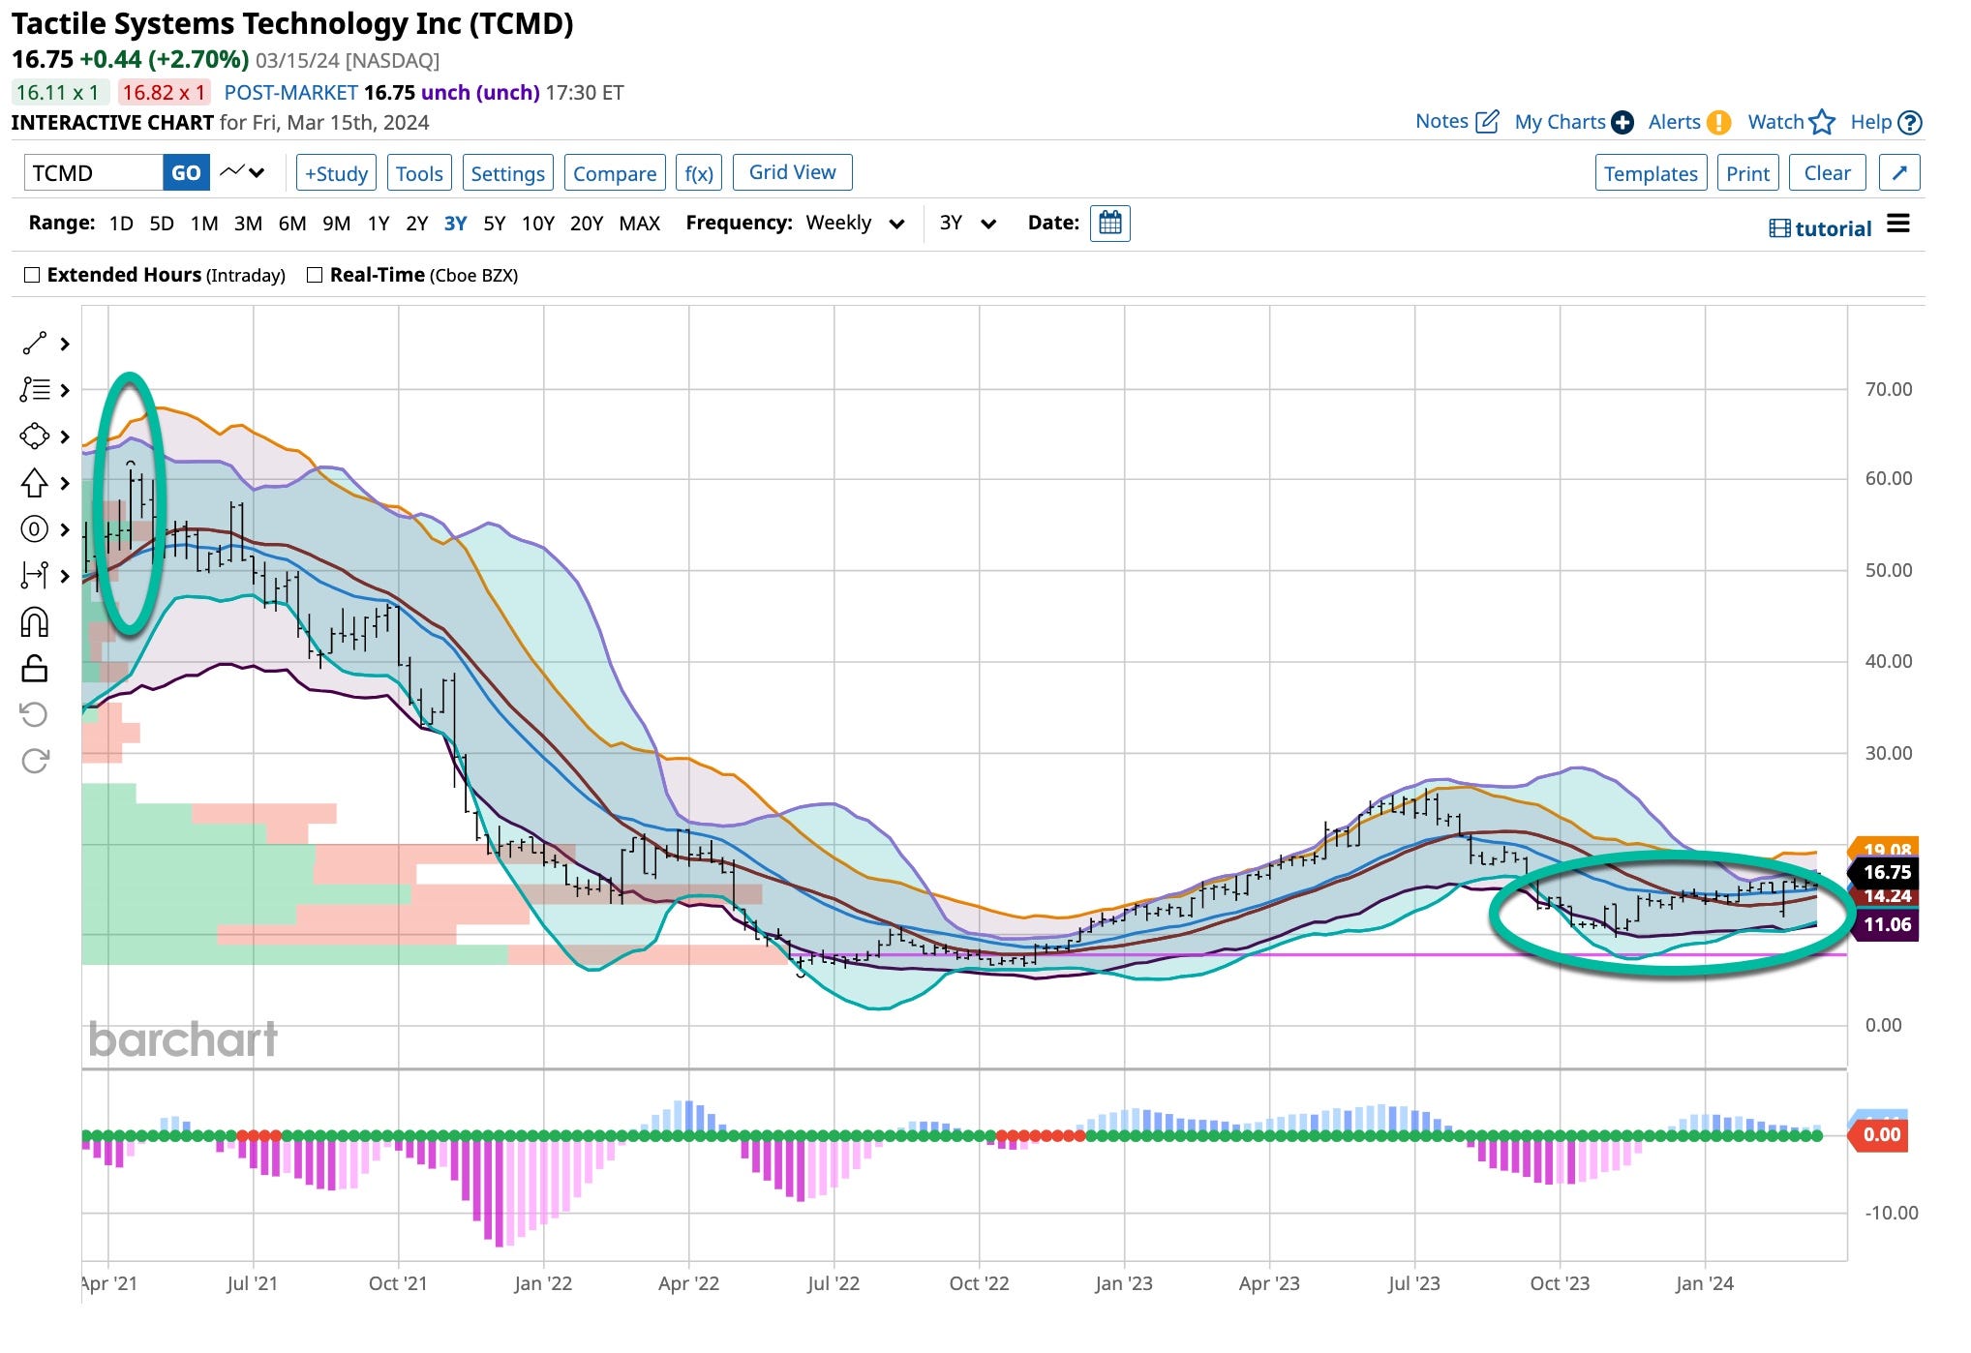Viewport: 1971px width, 1353px height.
Task: Click the Clear button
Action: (1827, 173)
